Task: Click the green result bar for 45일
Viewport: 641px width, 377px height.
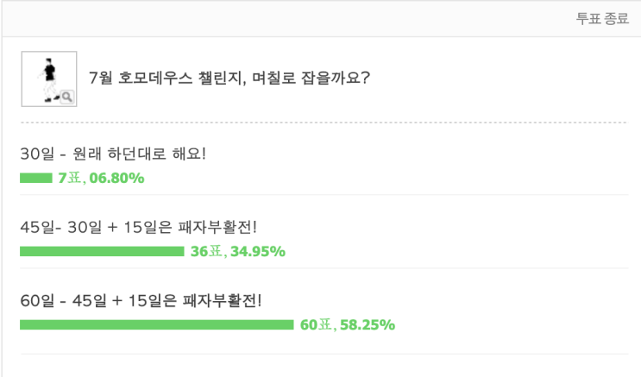Action: [101, 252]
